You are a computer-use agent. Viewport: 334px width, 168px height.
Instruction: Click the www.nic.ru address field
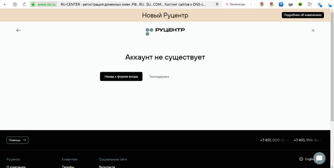click(x=47, y=4)
